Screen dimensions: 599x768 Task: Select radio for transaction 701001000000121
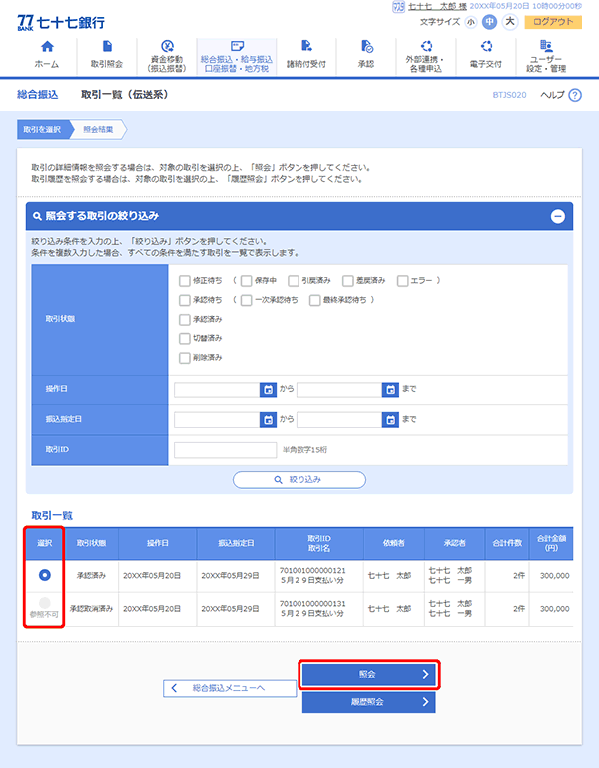[45, 575]
